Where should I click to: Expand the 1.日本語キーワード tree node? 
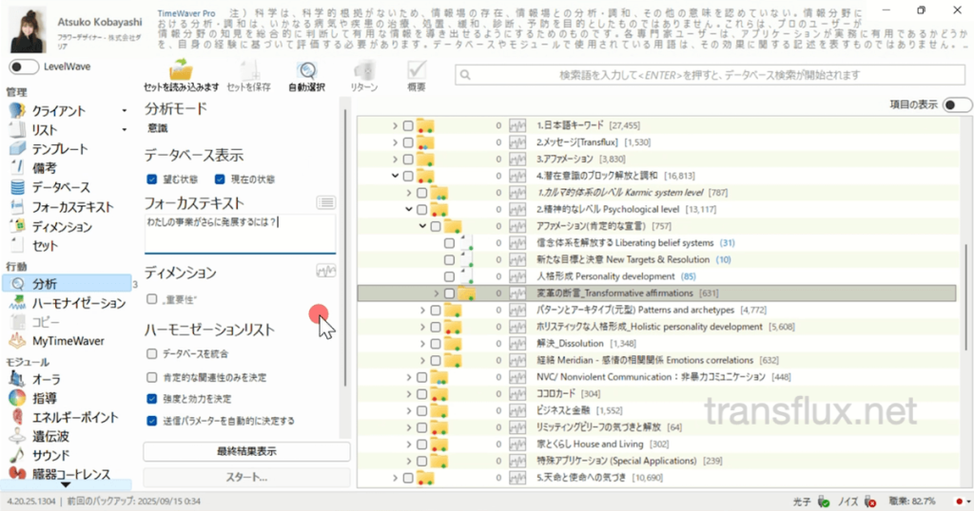(395, 126)
